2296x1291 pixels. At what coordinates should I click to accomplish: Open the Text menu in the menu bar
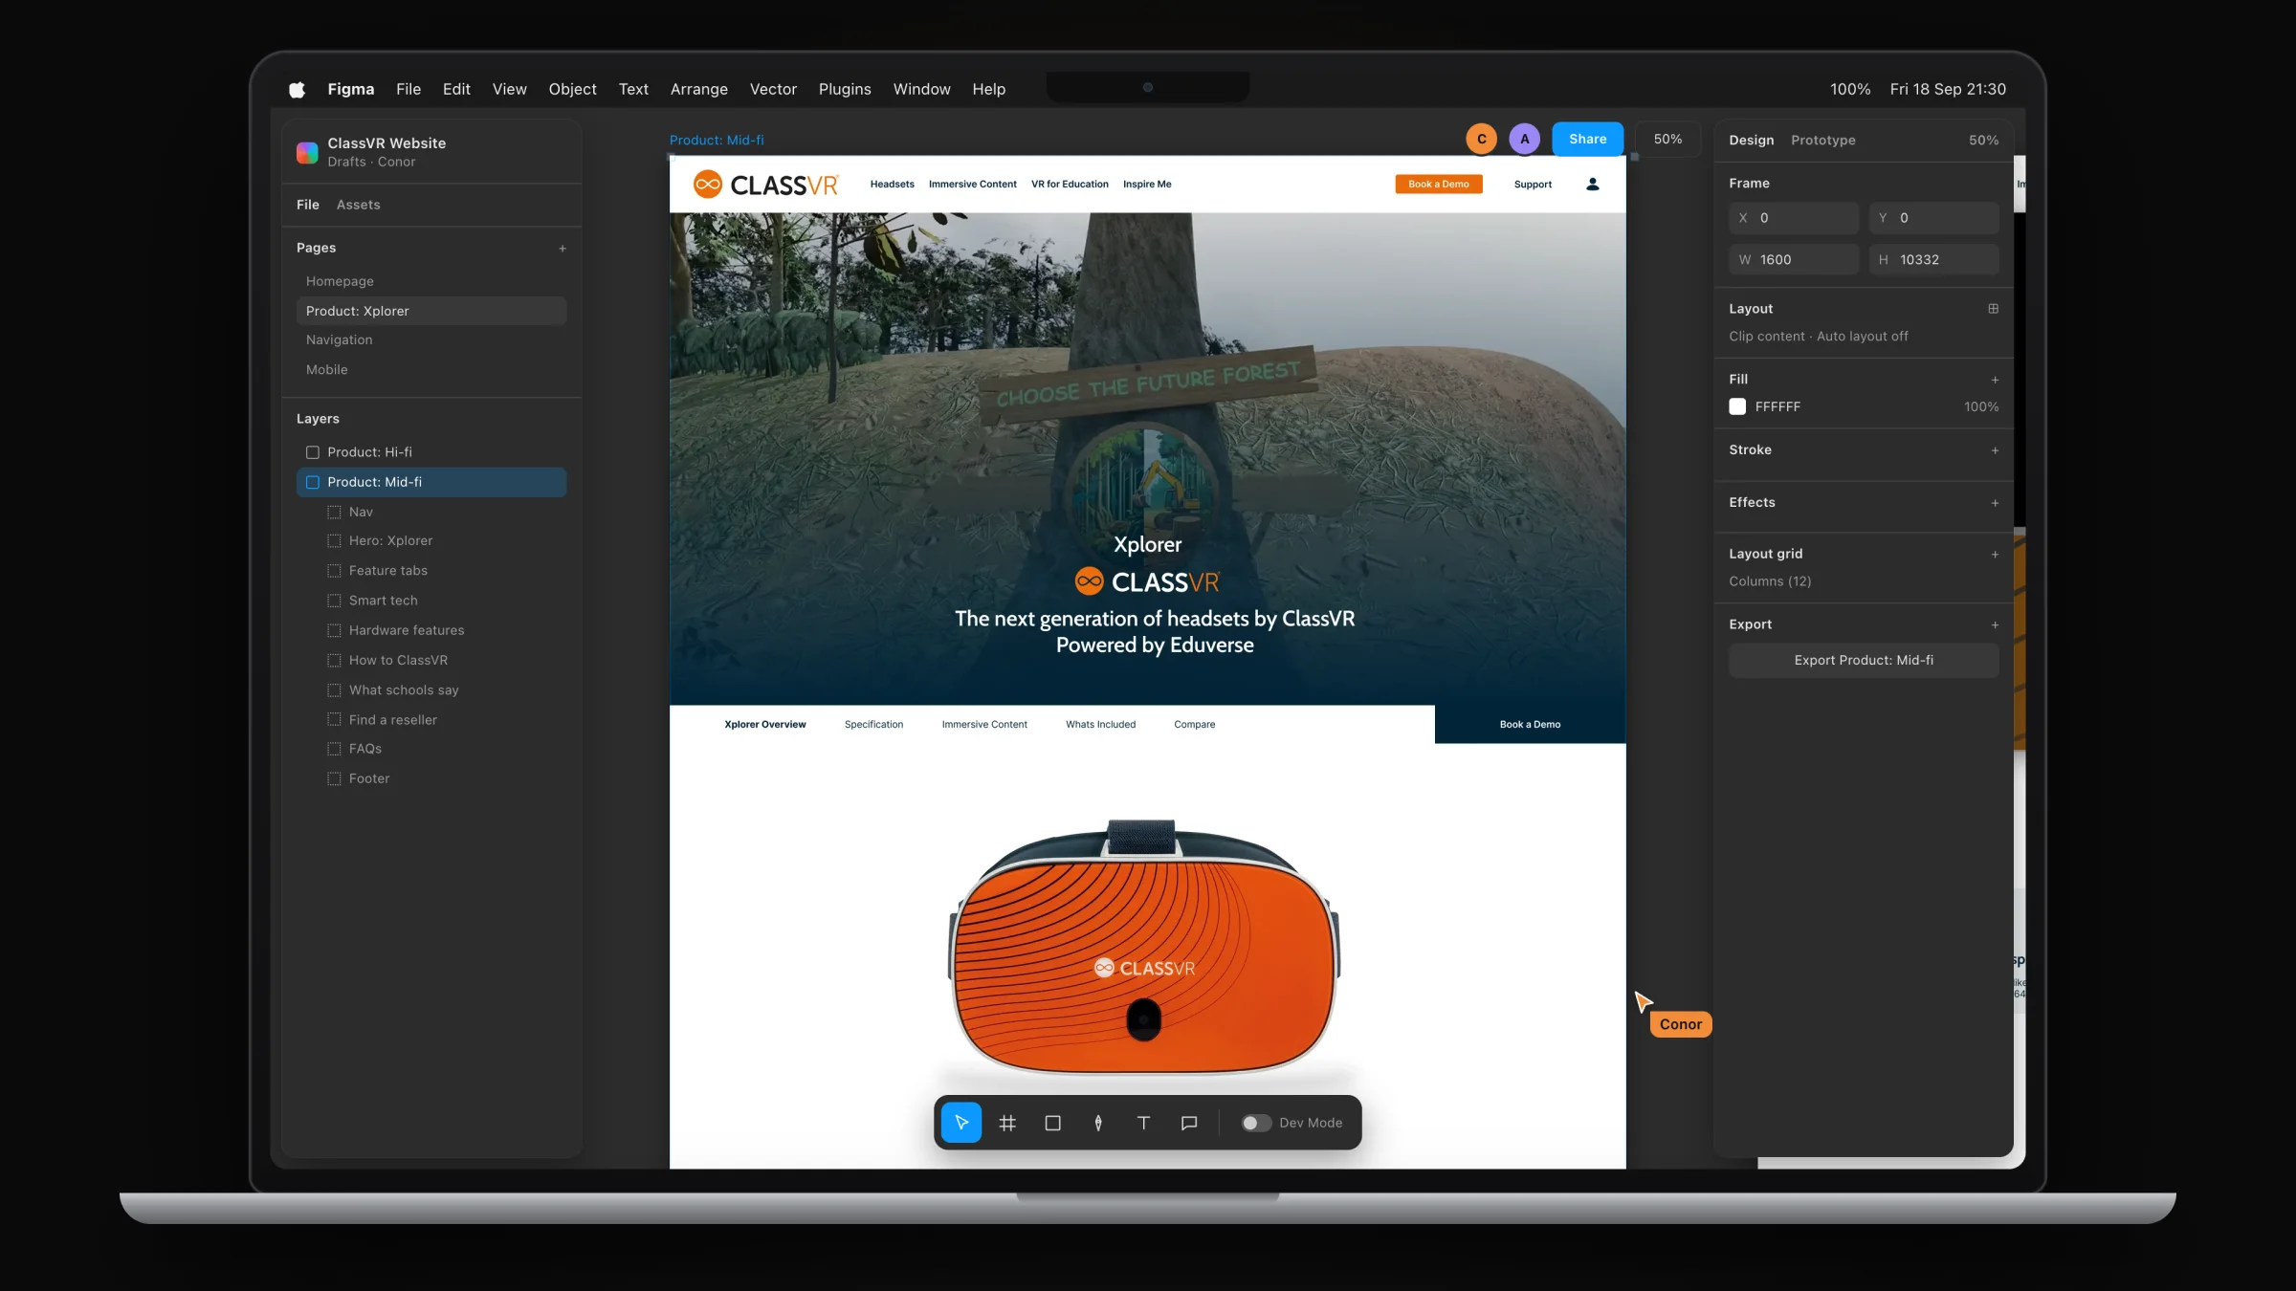click(x=633, y=89)
